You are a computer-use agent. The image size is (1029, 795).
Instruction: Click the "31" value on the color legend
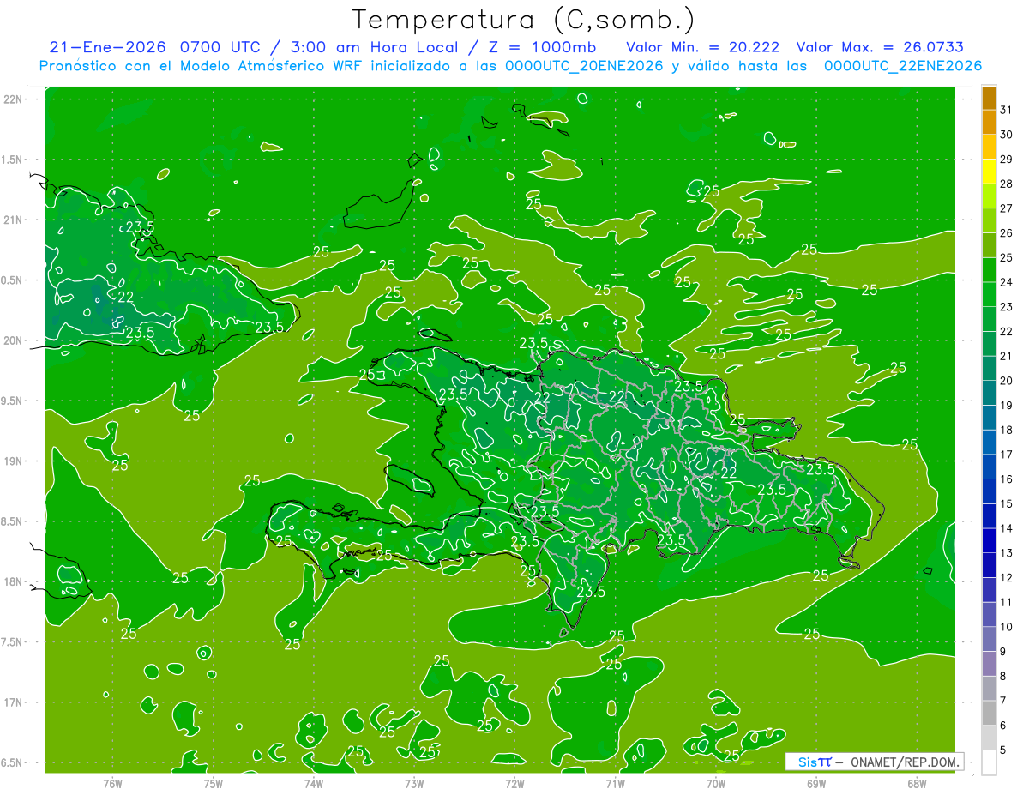pos(1006,110)
